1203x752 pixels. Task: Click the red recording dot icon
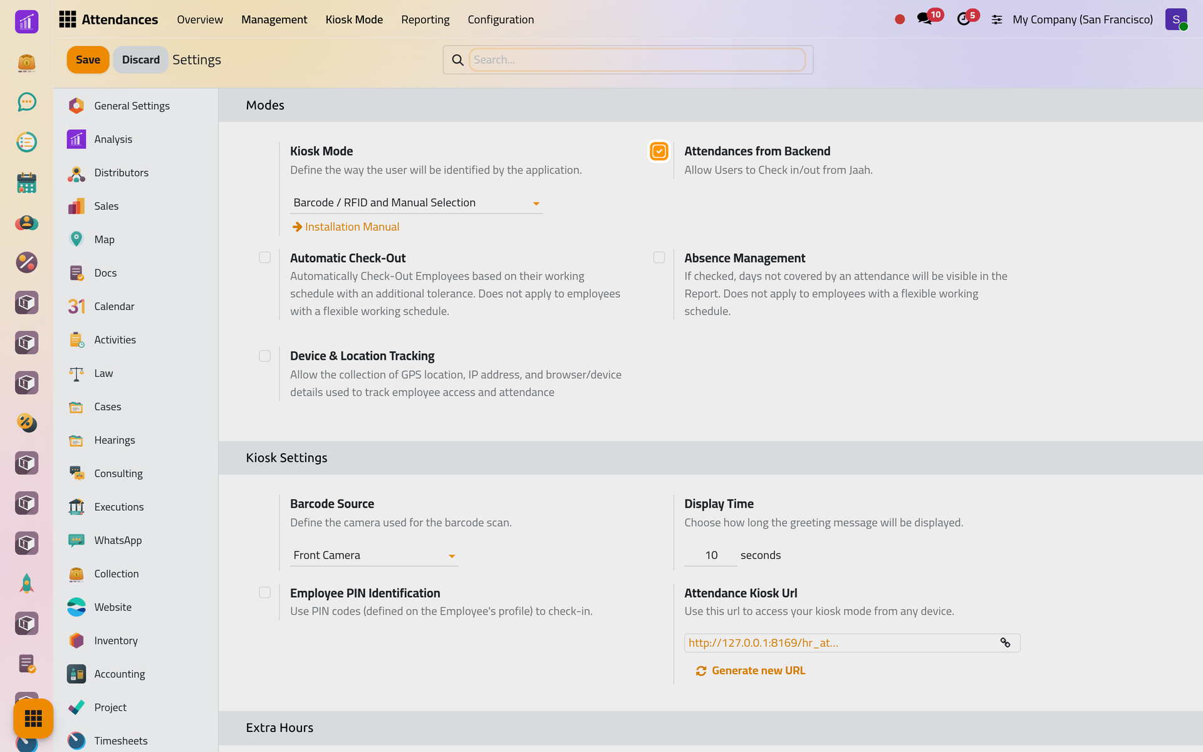tap(900, 19)
